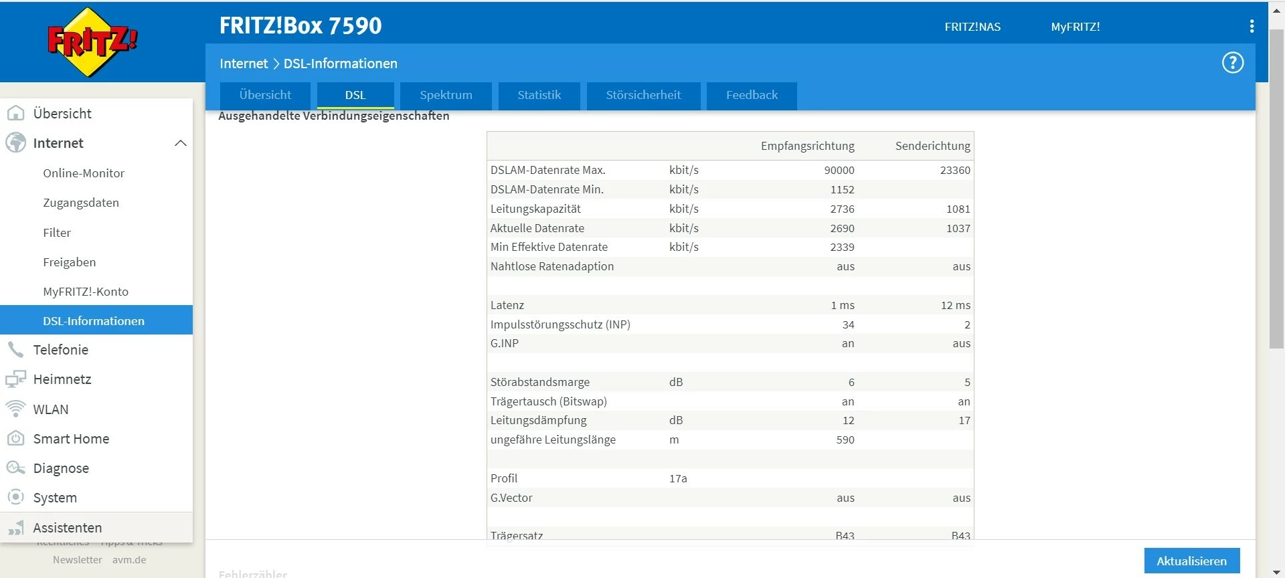Click the FRITZ! logo

tap(92, 41)
